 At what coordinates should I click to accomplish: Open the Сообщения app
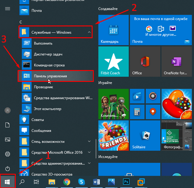click(56, 130)
